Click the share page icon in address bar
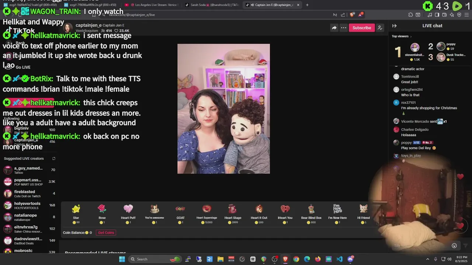Image resolution: width=472 pixels, height=265 pixels. pyautogui.click(x=343, y=15)
